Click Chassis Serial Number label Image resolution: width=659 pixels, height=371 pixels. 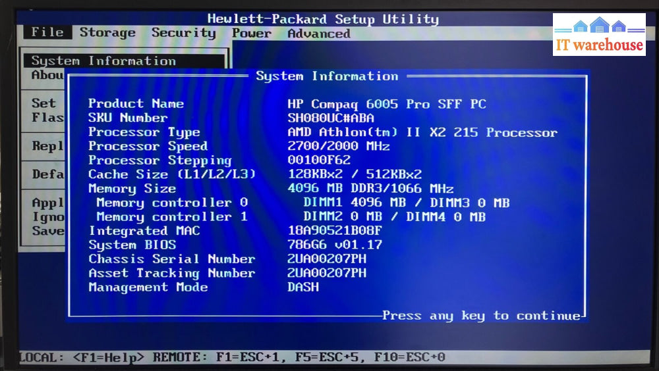(172, 259)
